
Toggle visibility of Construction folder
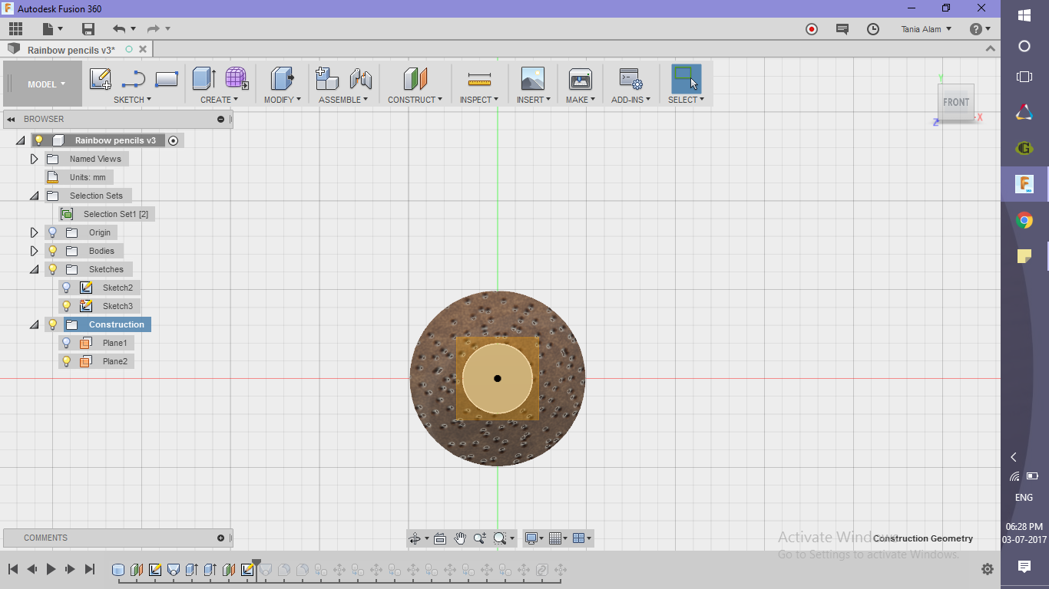[53, 324]
